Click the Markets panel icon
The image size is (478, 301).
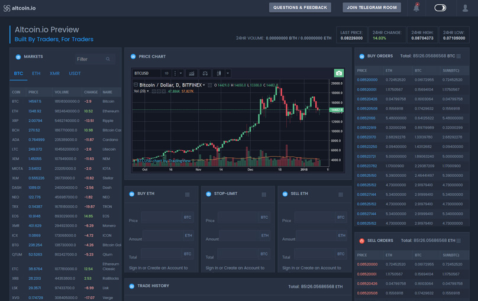coord(18,57)
